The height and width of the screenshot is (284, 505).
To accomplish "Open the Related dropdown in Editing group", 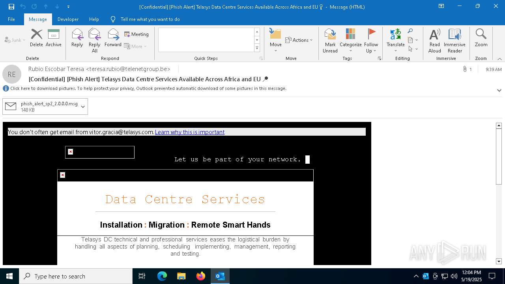I will click(413, 40).
